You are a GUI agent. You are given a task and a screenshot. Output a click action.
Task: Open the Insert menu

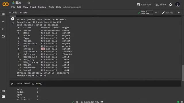[33, 7]
